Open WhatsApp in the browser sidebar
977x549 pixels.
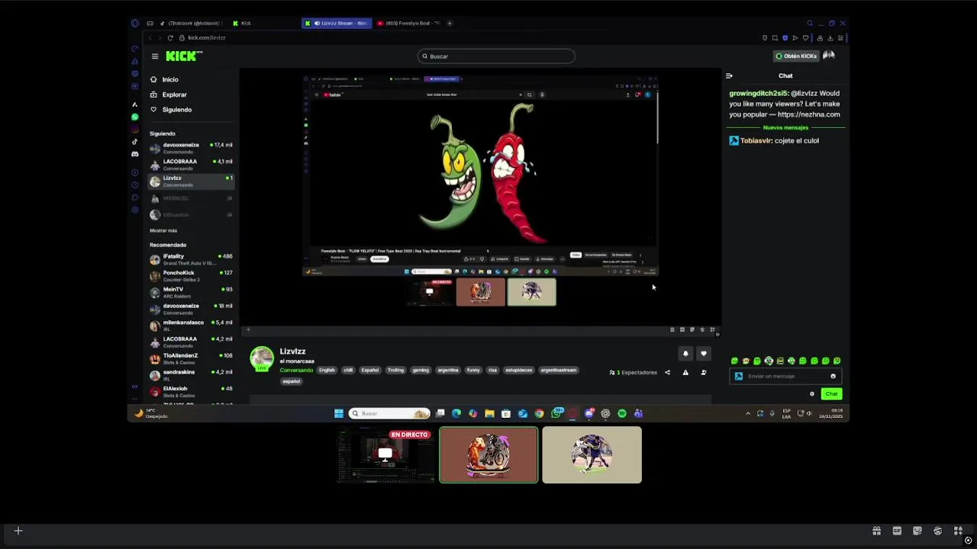(x=135, y=117)
